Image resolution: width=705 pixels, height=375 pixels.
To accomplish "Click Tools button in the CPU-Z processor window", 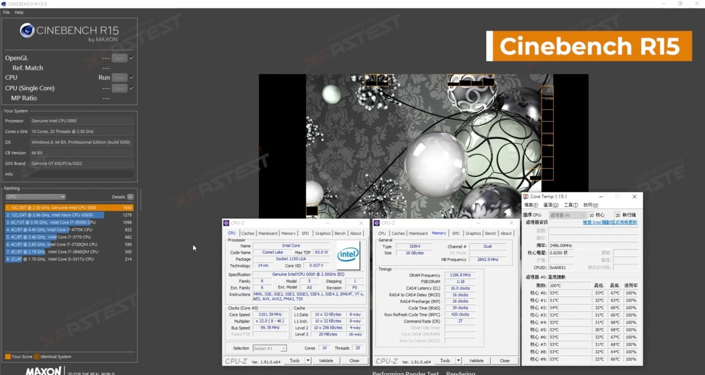I will [x=294, y=360].
